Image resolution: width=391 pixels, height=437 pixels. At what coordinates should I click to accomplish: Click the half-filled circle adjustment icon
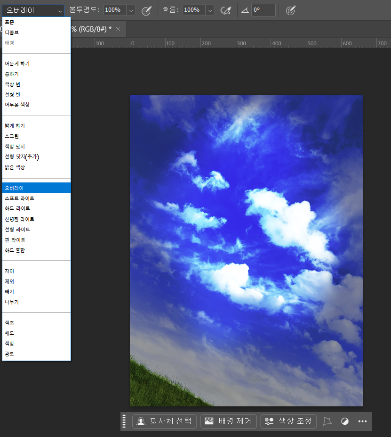coord(345,421)
